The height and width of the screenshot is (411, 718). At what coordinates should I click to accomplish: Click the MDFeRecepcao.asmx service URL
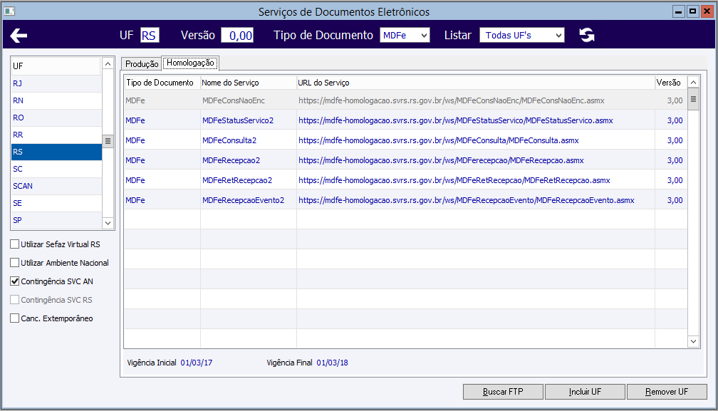click(x=441, y=161)
